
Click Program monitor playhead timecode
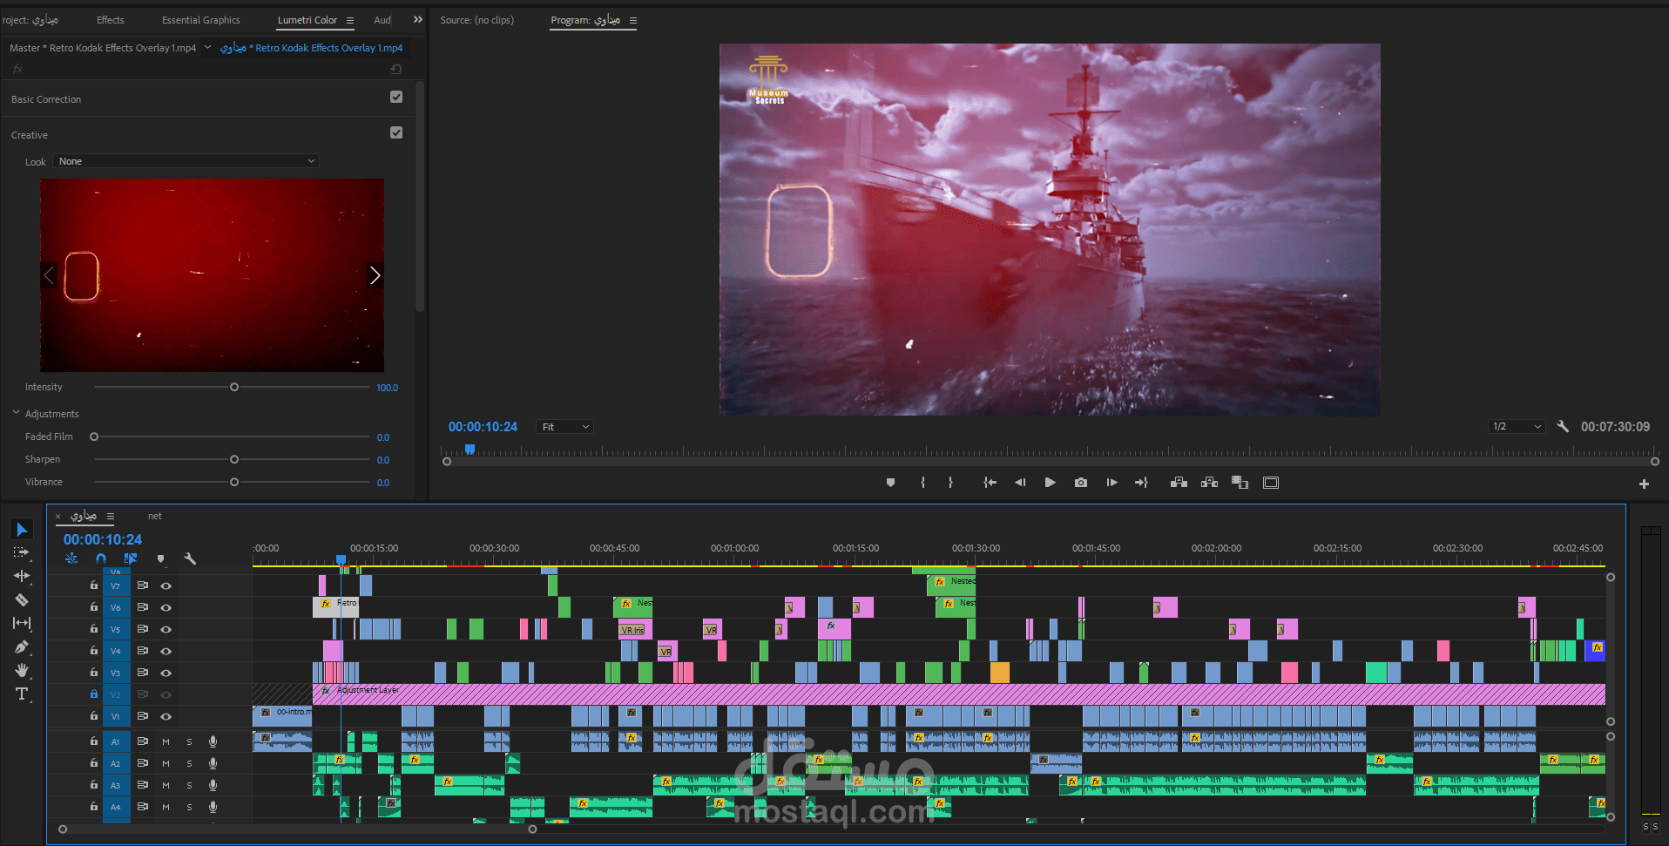tap(483, 427)
